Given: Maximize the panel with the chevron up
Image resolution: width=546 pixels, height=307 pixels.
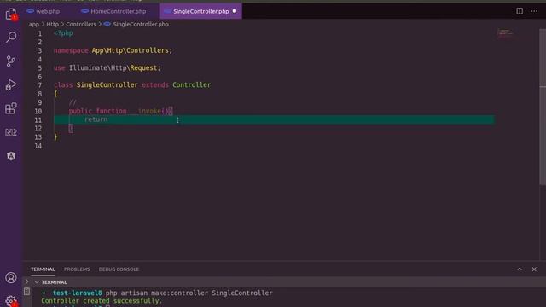Looking at the screenshot, I should [520, 269].
